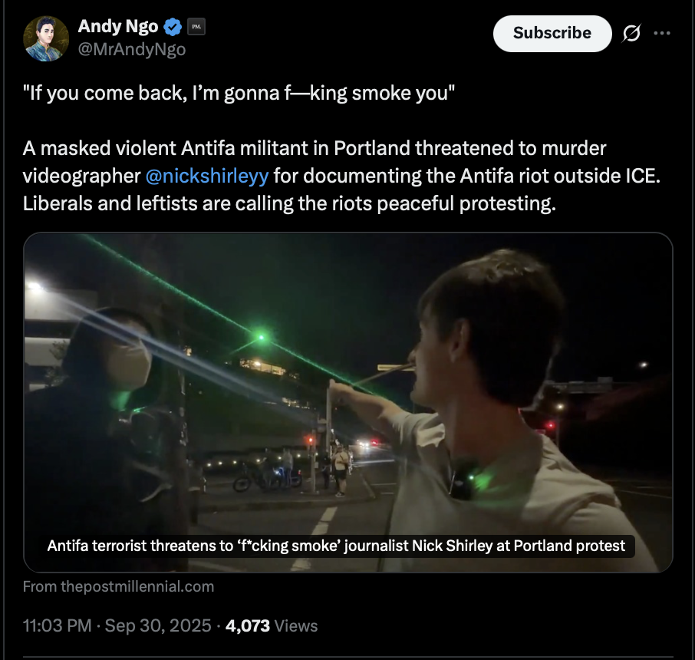Click the @MrAndyNgo handle
The image size is (695, 660).
click(x=132, y=50)
